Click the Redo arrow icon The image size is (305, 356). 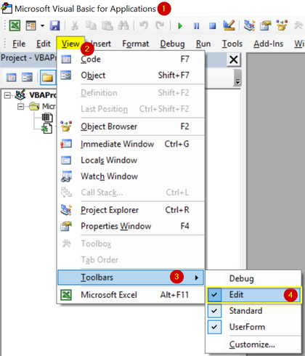tap(160, 25)
